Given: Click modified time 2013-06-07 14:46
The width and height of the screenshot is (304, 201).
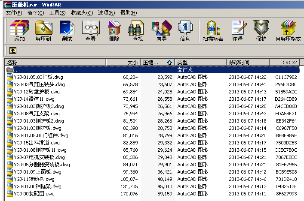Looking at the screenshot, I should click(x=248, y=179).
